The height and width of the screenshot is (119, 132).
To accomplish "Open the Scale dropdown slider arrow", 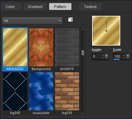I will pyautogui.click(x=128, y=56).
